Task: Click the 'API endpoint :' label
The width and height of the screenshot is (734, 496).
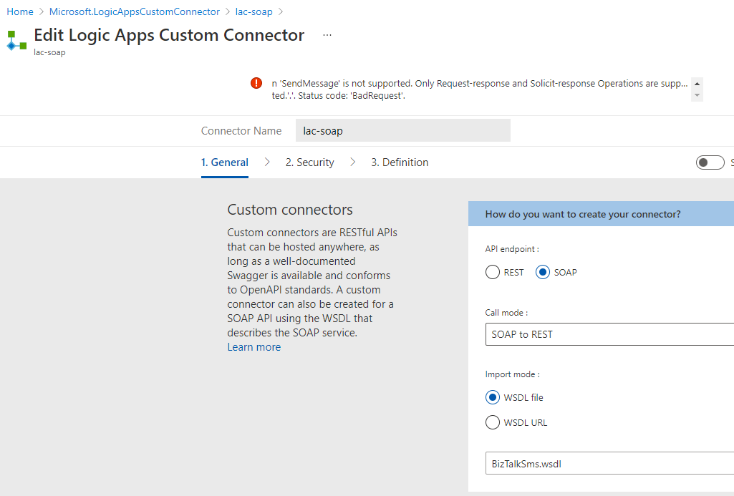Action: tap(512, 249)
